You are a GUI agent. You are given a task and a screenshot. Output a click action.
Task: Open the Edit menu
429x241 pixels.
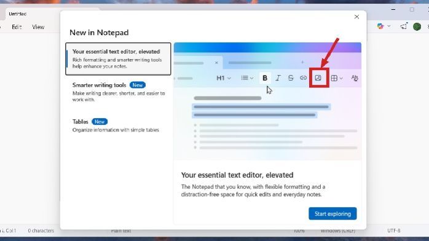[x=17, y=27]
